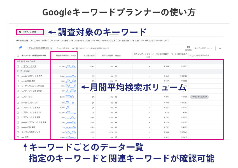238x168 pixels.
Task: Sort by アカウントのステータス column header
Action: pyautogui.click(x=199, y=55)
